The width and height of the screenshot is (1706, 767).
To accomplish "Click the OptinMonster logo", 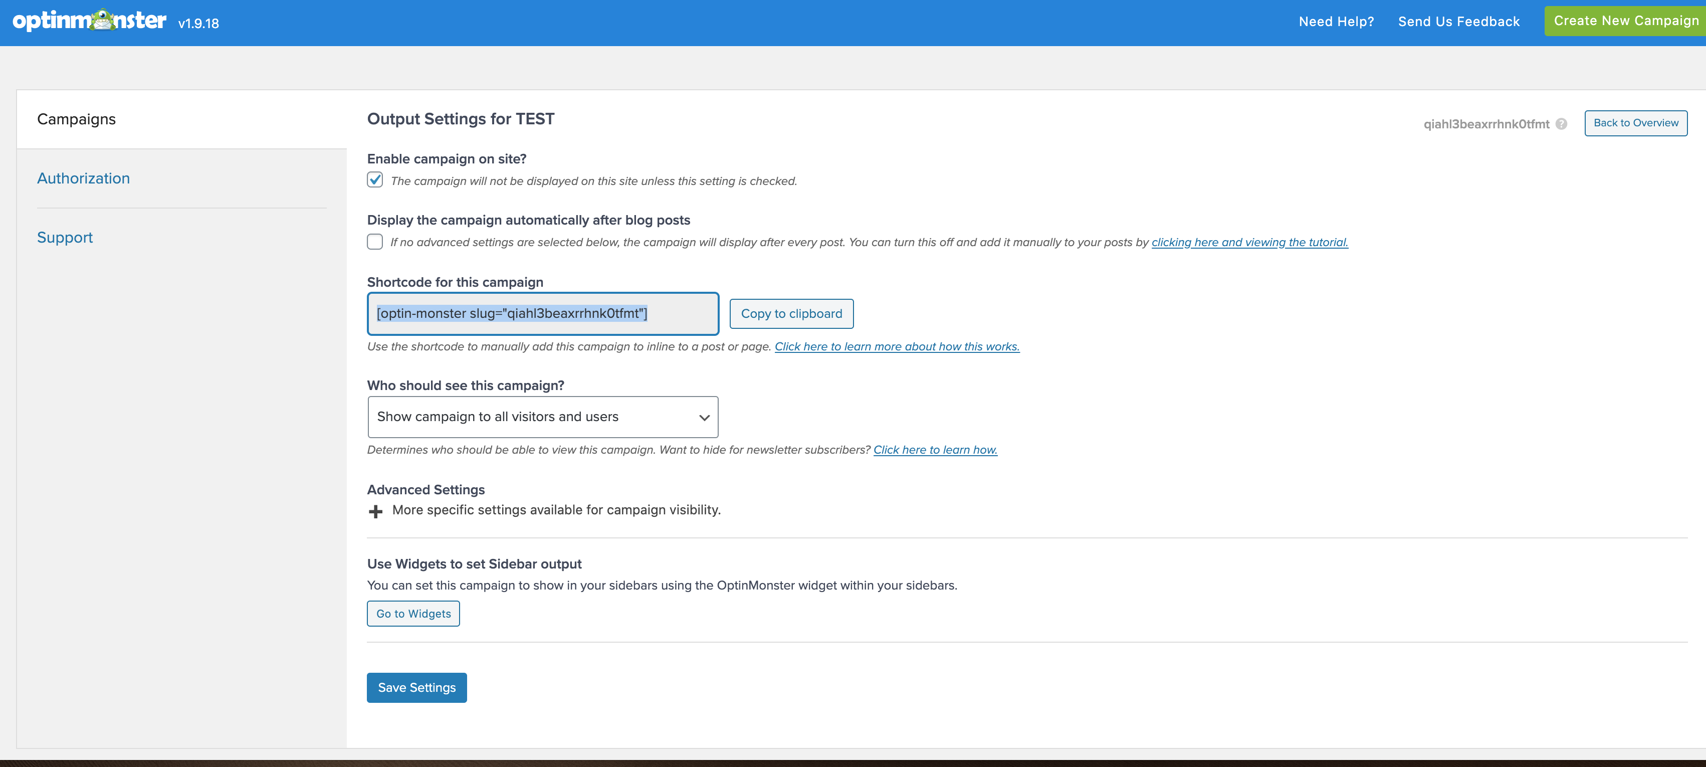I will [x=89, y=21].
